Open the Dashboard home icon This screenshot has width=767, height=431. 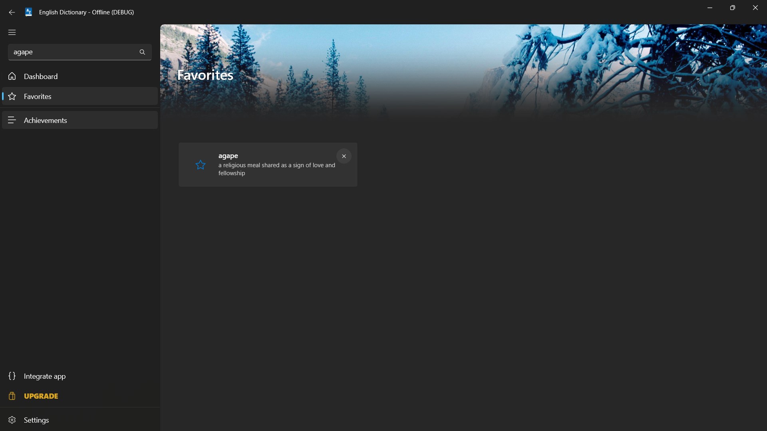click(12, 76)
